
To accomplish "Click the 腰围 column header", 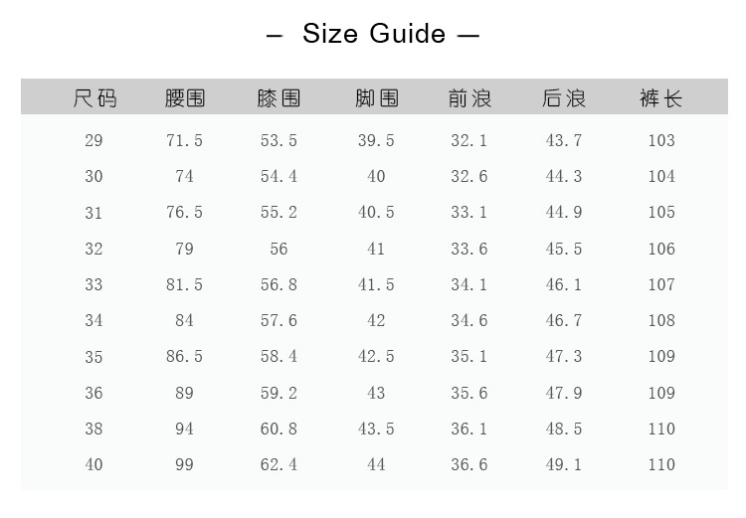I will tap(185, 98).
